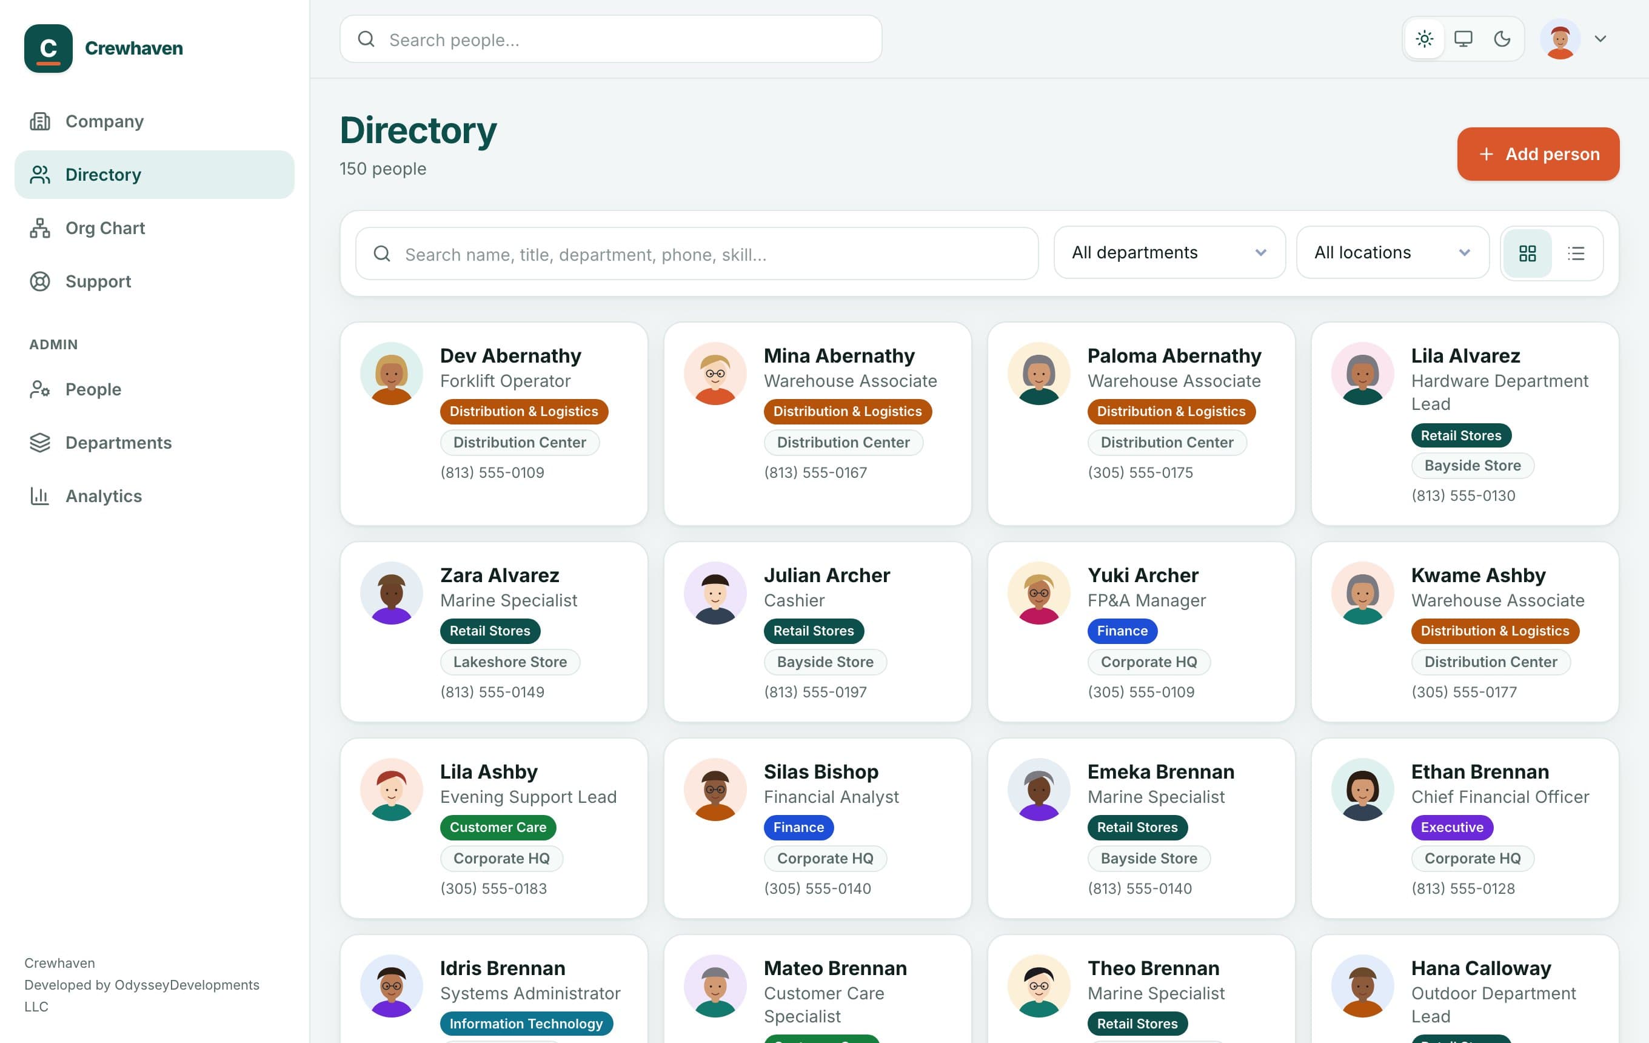Go to the Support section
Viewport: 1649px width, 1043px height.
coord(154,281)
